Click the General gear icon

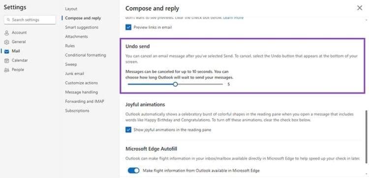pyautogui.click(x=6, y=42)
